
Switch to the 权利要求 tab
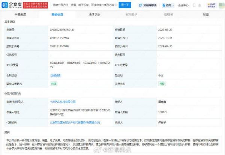click(x=131, y=14)
